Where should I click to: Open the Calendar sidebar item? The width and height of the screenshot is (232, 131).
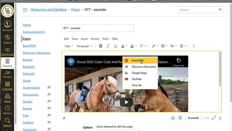tap(7, 86)
